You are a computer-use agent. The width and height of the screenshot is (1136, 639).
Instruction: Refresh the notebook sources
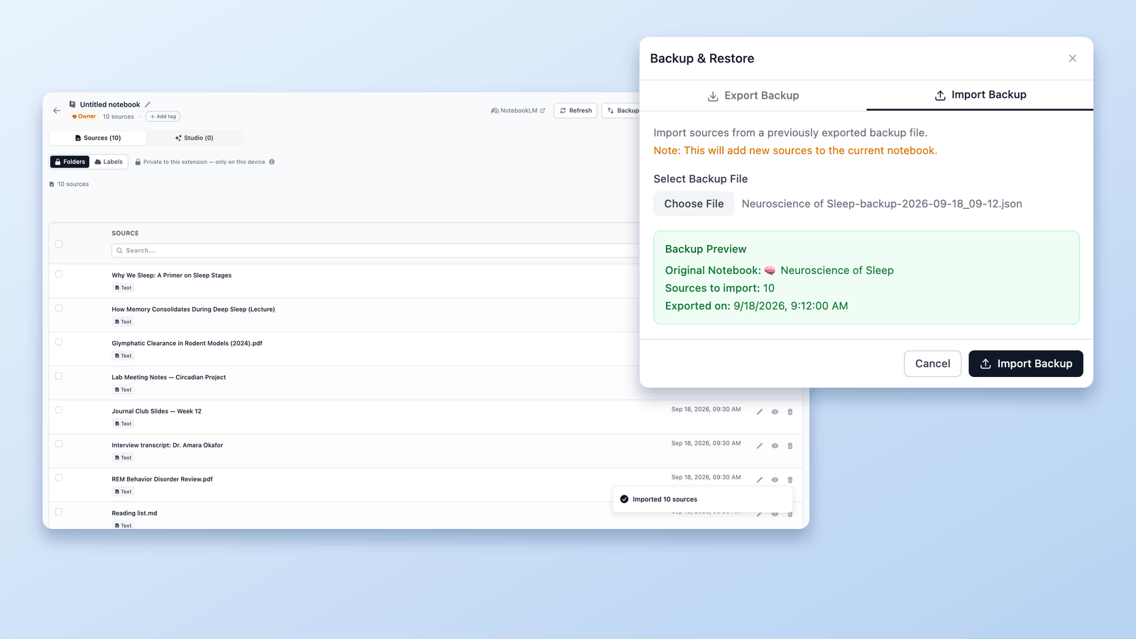(x=576, y=111)
